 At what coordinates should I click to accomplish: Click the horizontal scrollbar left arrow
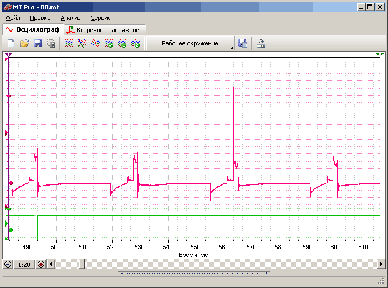pyautogui.click(x=51, y=264)
